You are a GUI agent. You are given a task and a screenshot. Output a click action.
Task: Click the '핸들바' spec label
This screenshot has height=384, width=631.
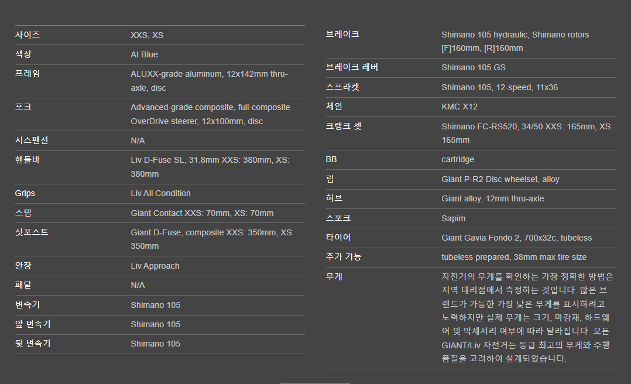[x=28, y=160]
